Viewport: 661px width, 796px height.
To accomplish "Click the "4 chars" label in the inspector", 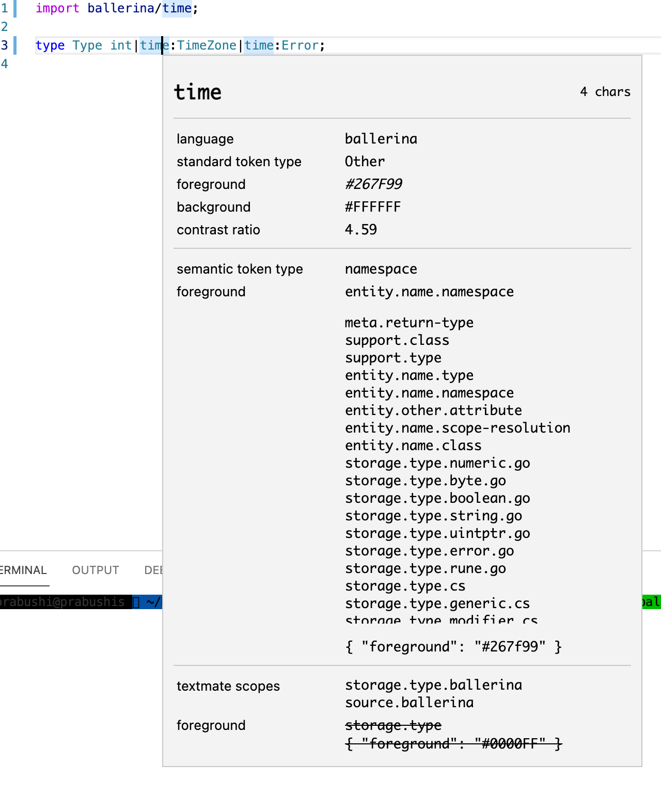I will (606, 91).
